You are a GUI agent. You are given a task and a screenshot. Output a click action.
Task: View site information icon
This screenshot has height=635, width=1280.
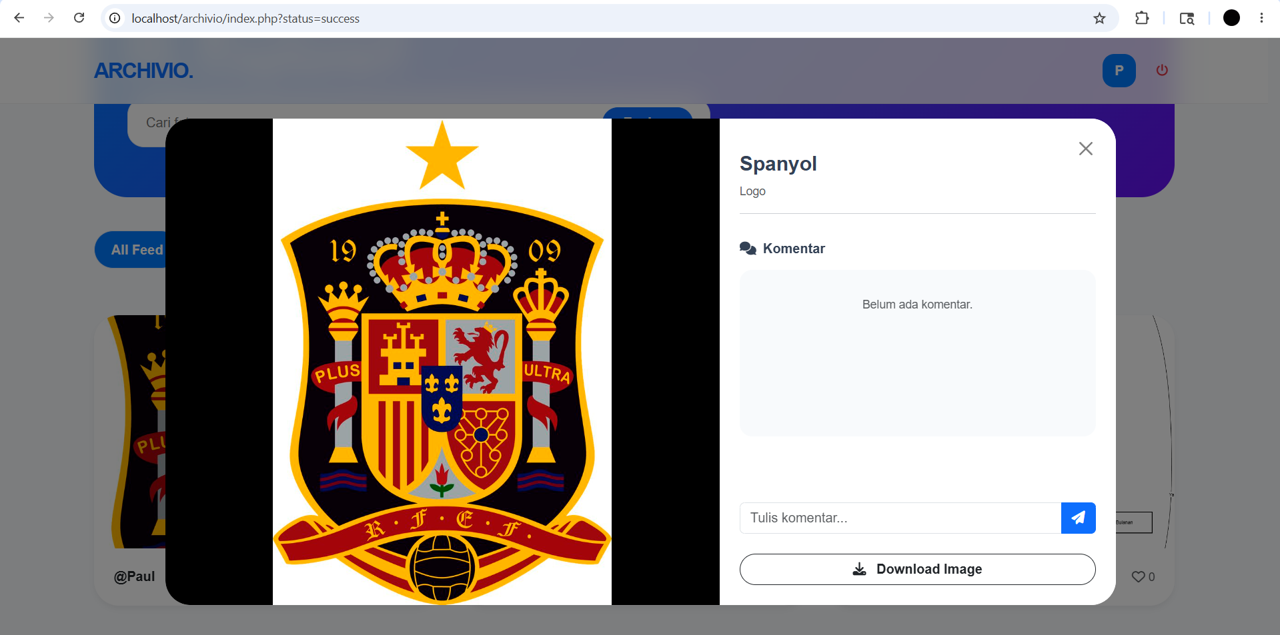click(115, 18)
